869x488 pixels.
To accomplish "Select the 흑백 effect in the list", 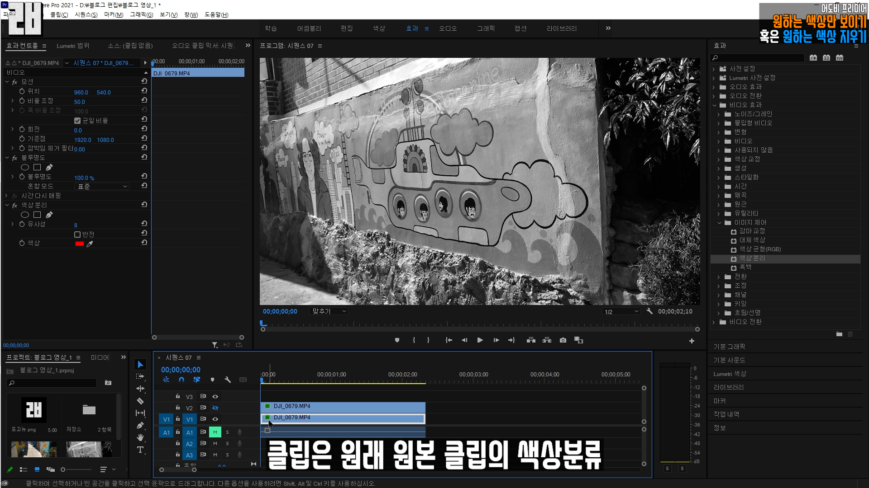I will [x=745, y=267].
